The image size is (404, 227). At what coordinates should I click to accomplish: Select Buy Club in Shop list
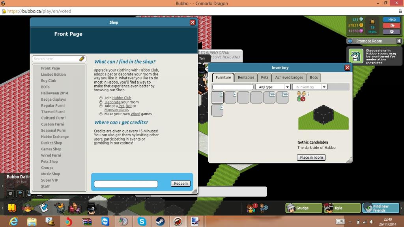[x=49, y=81]
